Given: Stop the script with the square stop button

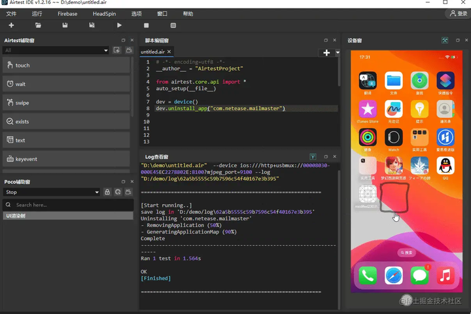Looking at the screenshot, I should click(147, 26).
